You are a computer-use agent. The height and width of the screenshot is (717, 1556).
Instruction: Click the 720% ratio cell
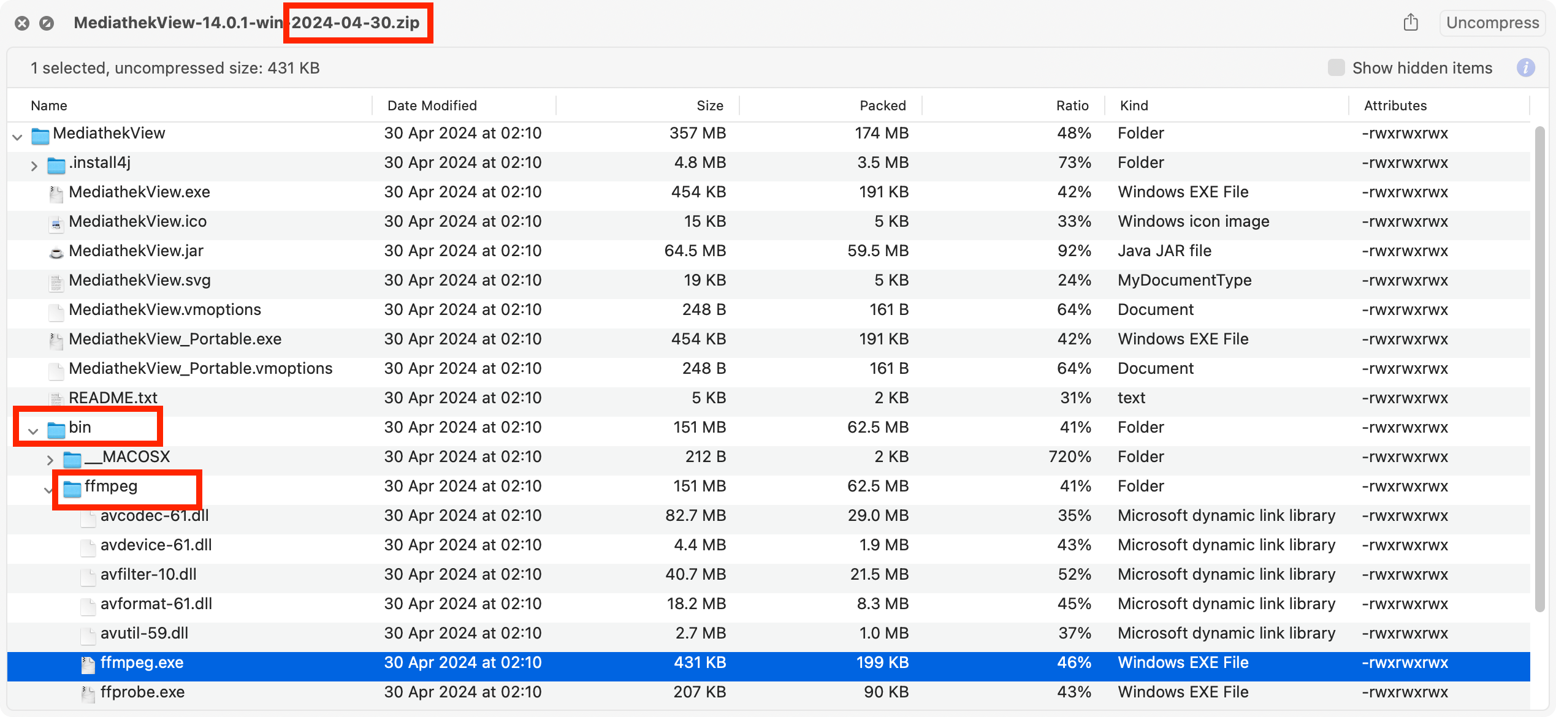pyautogui.click(x=1069, y=457)
